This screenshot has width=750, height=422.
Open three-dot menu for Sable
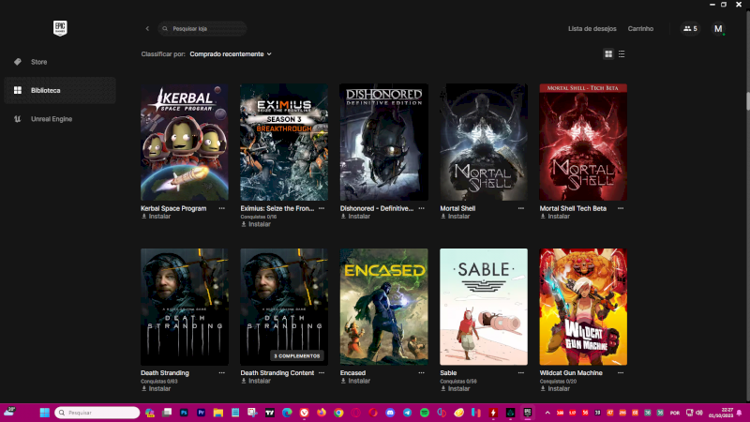click(522, 373)
